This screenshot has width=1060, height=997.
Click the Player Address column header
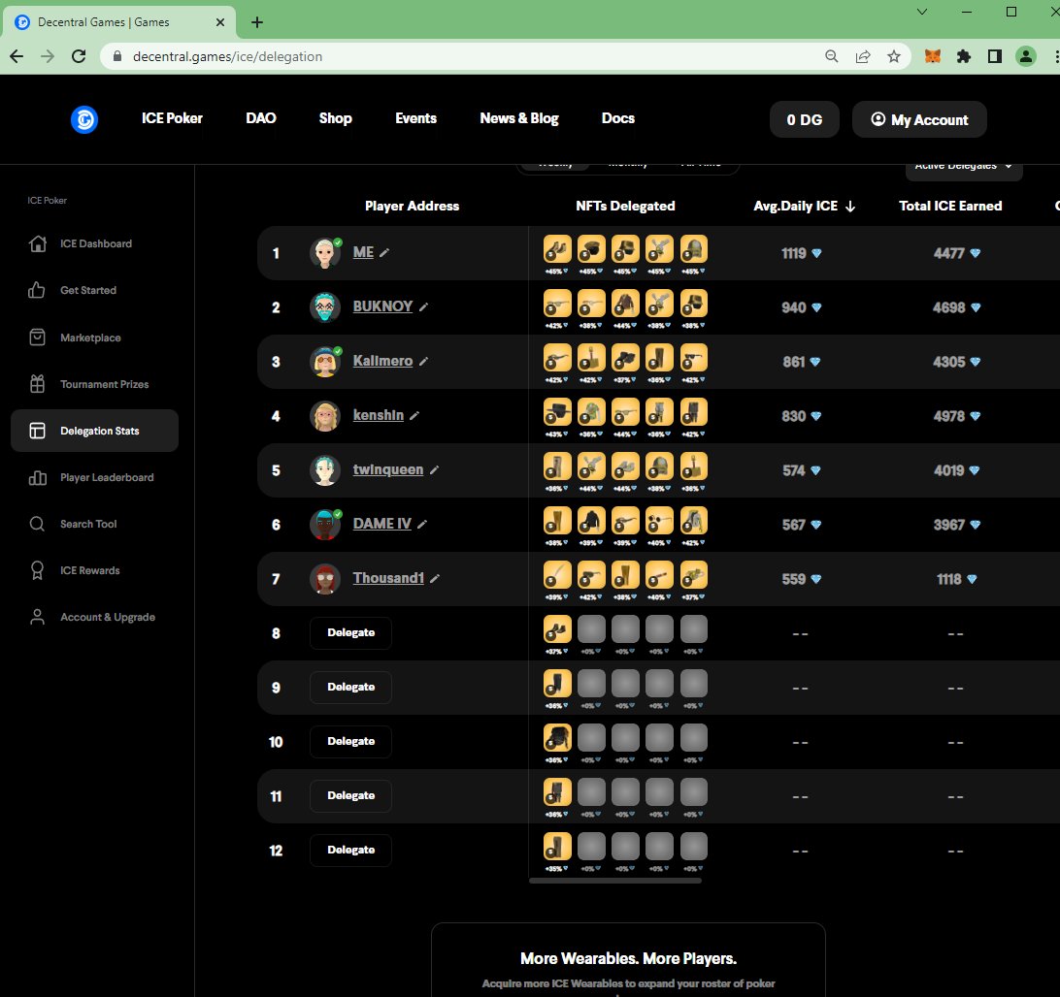[x=412, y=206]
